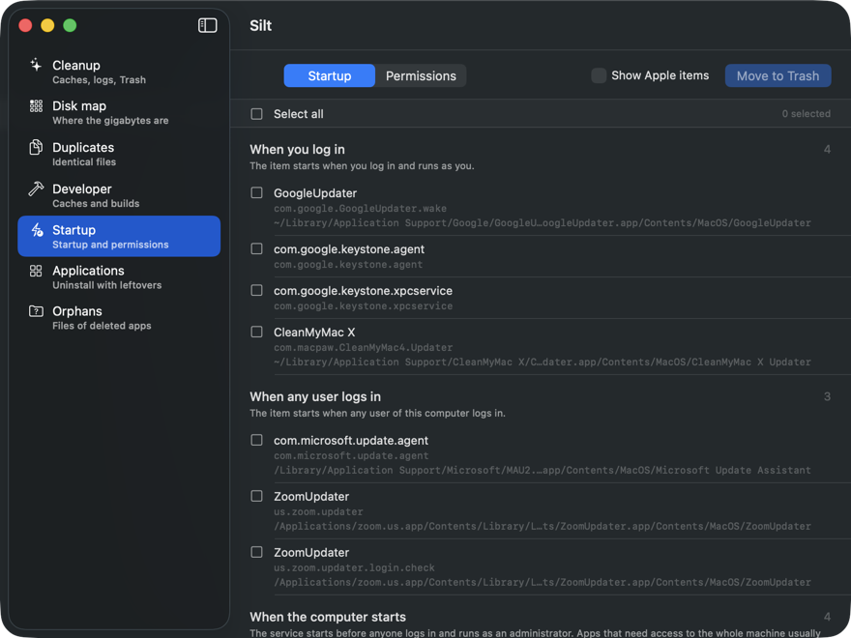Image resolution: width=851 pixels, height=638 pixels.
Task: Click com.microsoft.update.agent item title
Action: coord(351,441)
